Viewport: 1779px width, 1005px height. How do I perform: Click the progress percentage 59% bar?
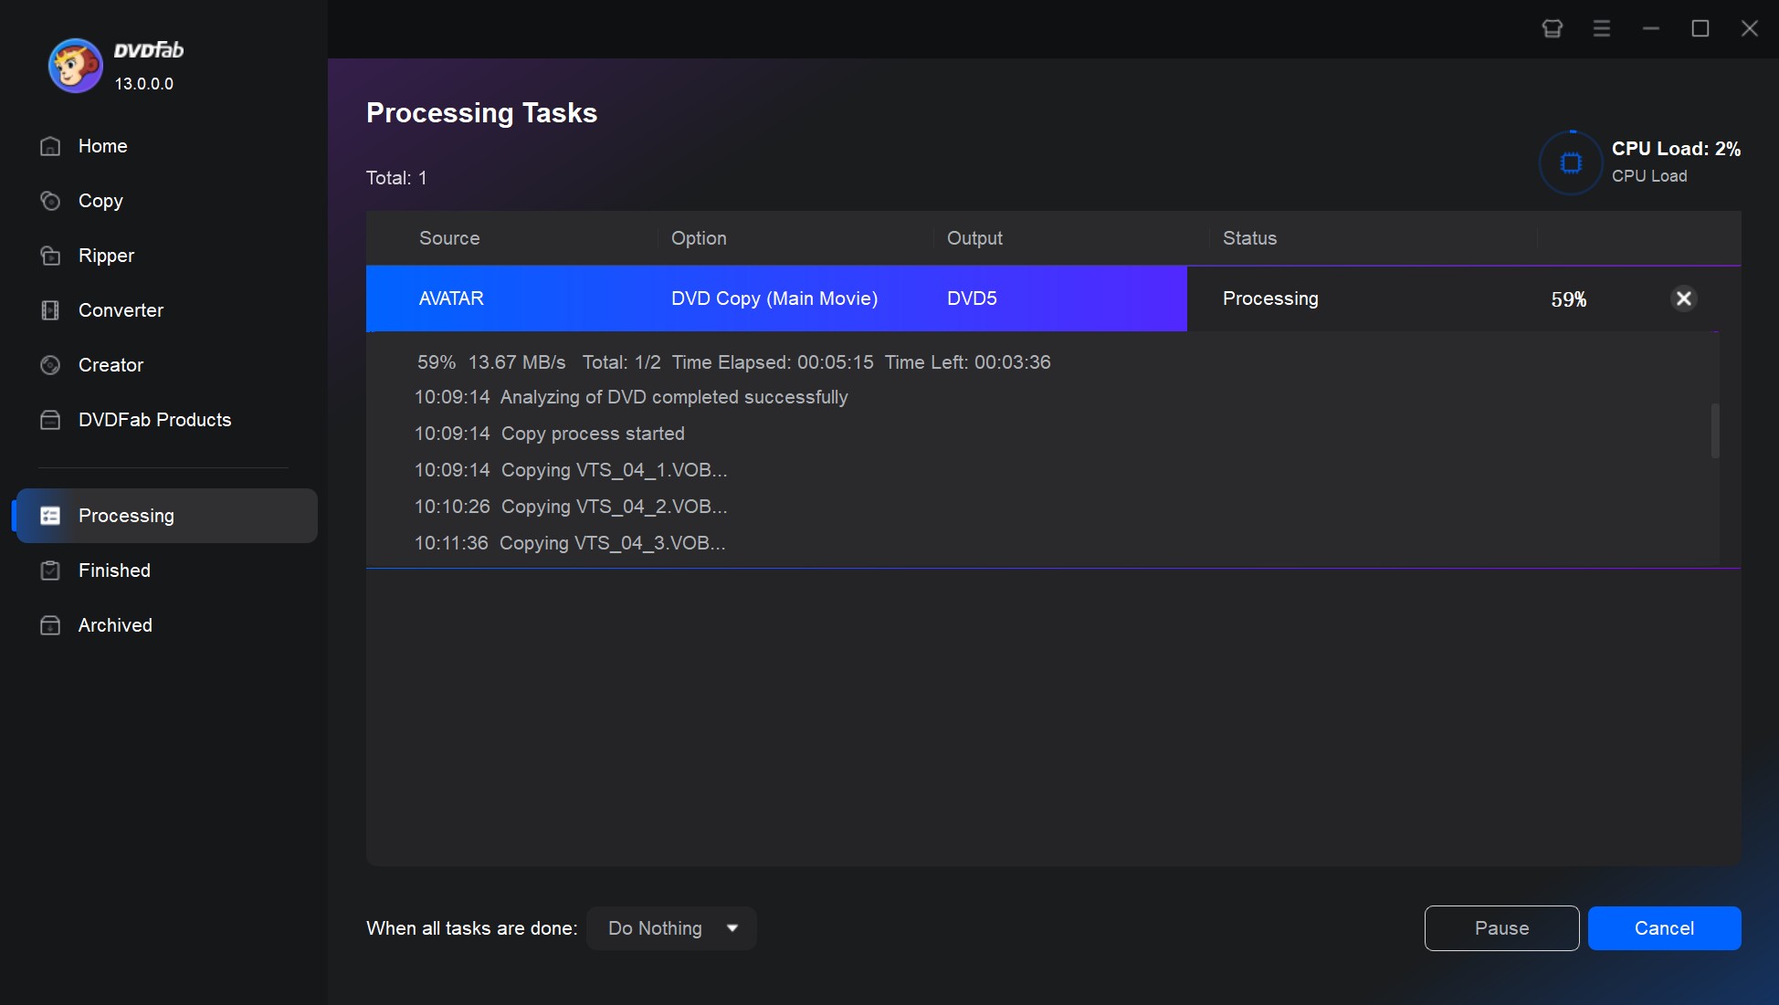point(1568,298)
